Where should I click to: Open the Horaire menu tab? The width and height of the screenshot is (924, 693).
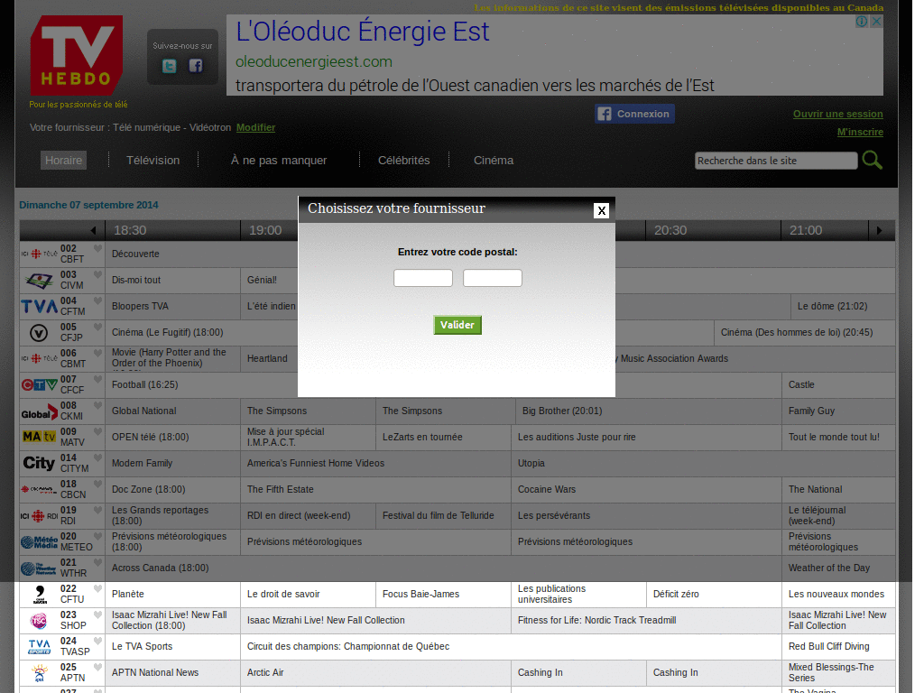64,161
